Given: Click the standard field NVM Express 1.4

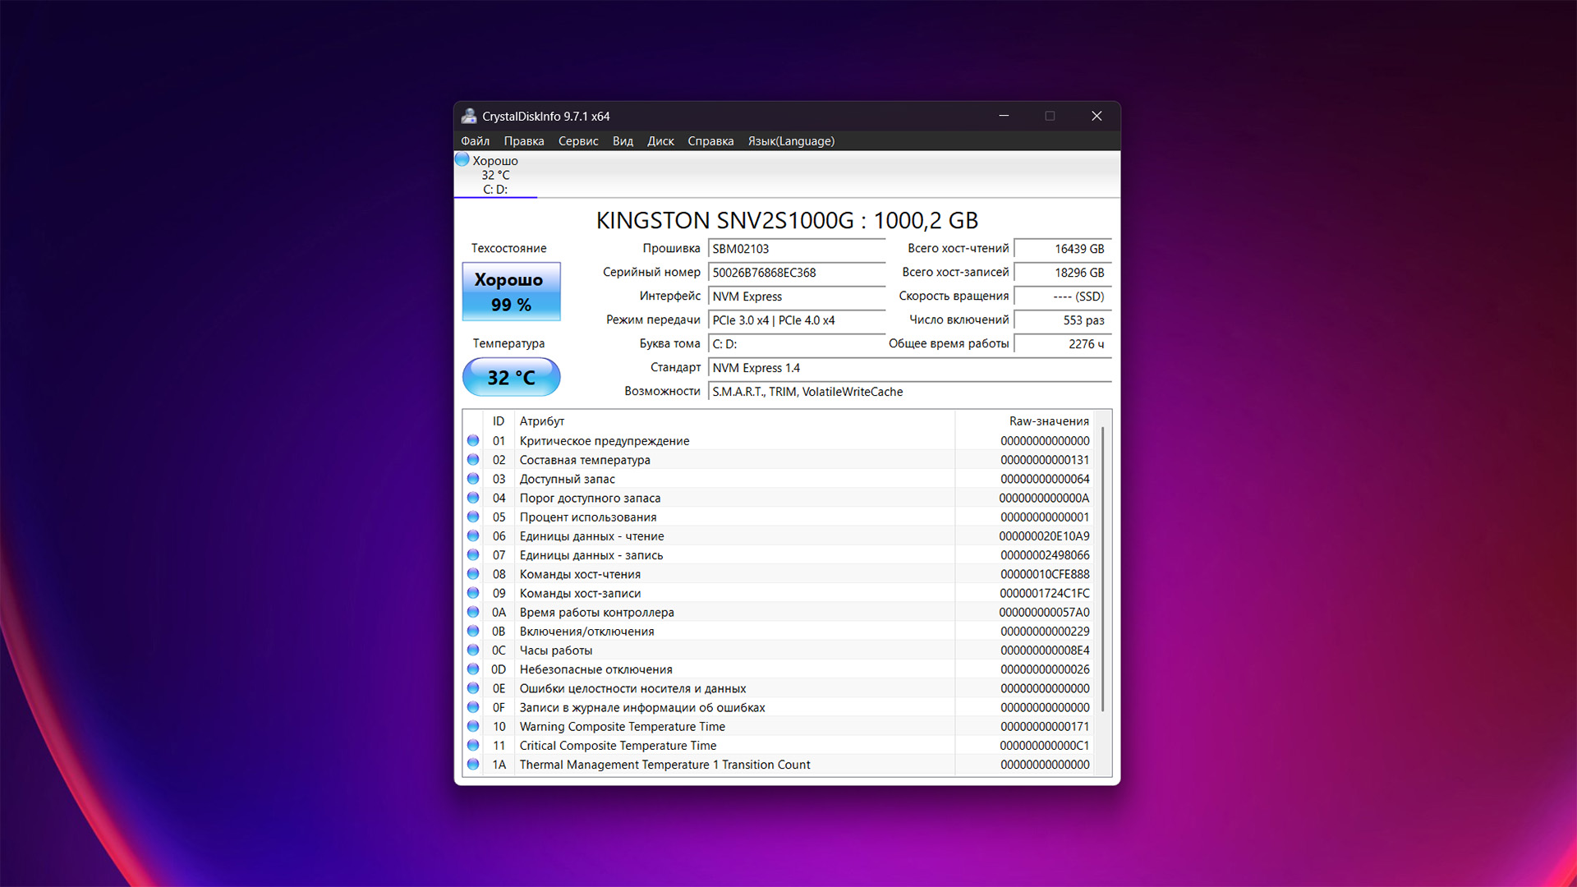Looking at the screenshot, I should coord(910,368).
